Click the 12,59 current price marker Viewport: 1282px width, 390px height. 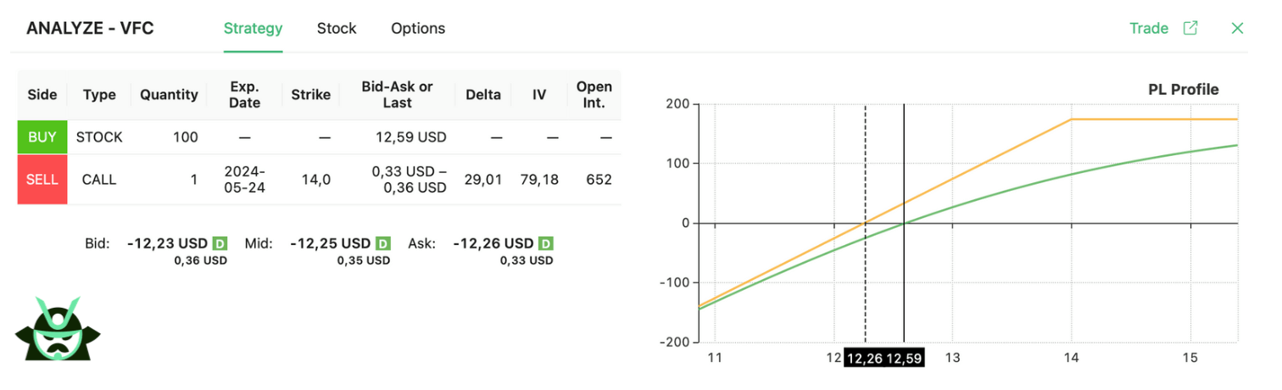coord(904,359)
